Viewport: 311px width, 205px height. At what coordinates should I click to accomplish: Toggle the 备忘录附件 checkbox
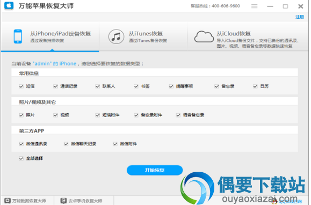coord(136,115)
